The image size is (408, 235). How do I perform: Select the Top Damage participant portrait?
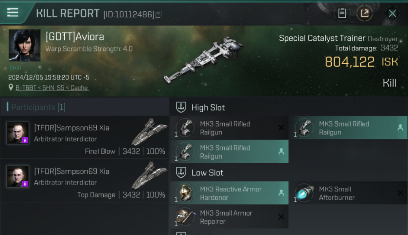click(18, 176)
